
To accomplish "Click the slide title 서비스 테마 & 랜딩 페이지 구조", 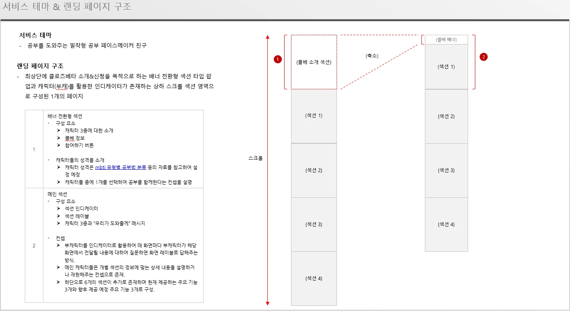I will (x=67, y=7).
